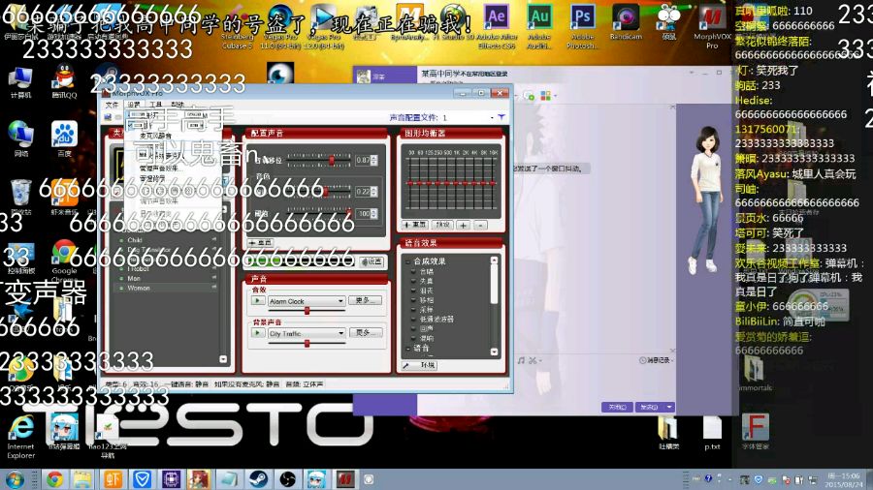Screen dimensions: 873x490
Task: Open the Bandicam desktop shortcut
Action: pos(626,18)
